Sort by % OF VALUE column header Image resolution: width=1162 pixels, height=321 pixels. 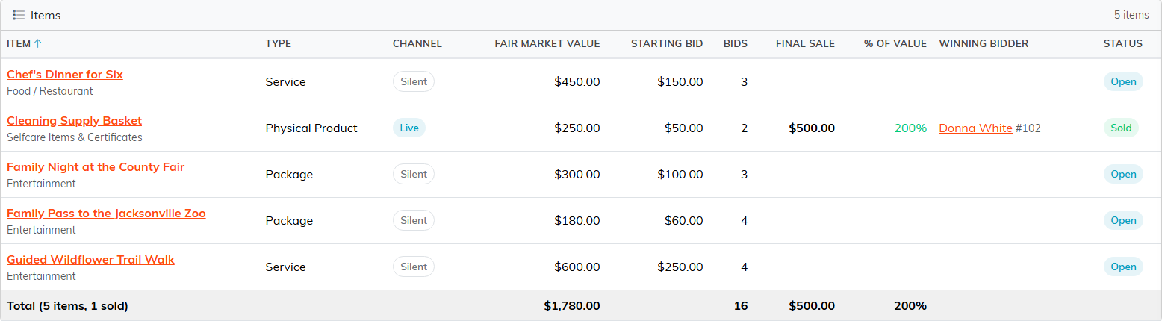pyautogui.click(x=895, y=43)
